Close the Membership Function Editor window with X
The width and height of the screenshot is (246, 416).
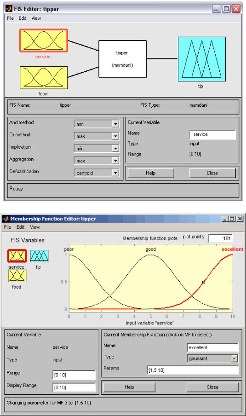point(240,219)
